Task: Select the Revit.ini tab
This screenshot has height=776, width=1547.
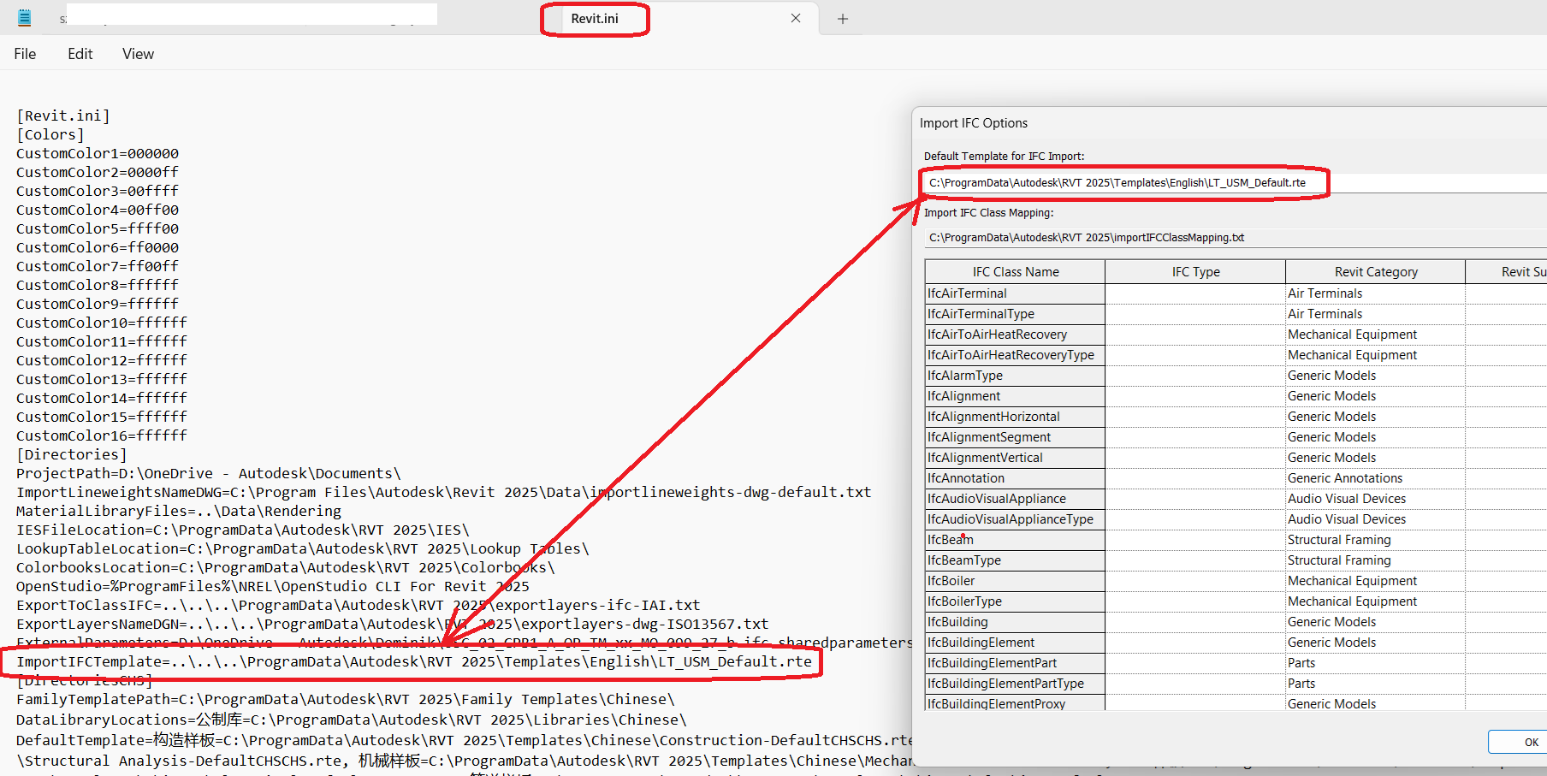Action: pos(595,18)
